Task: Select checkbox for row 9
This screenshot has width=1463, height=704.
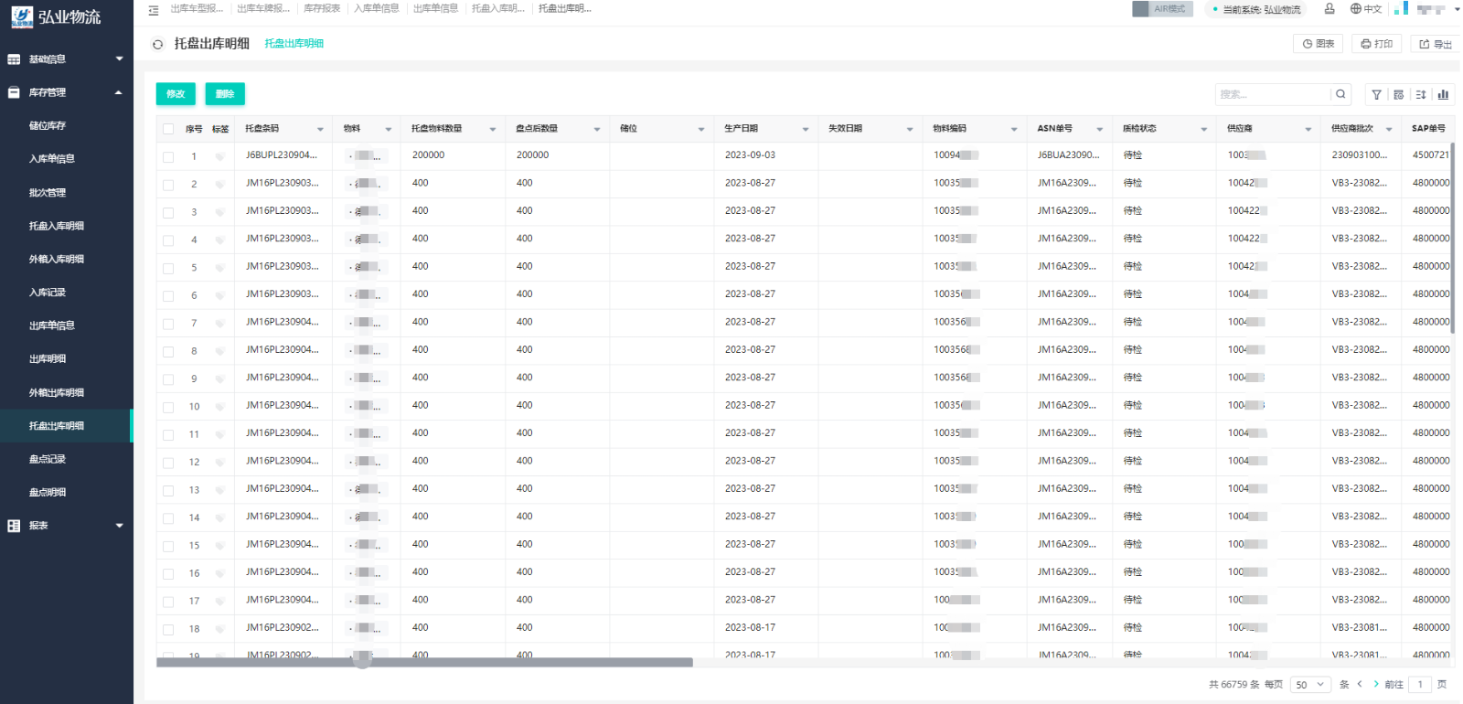Action: 168,379
